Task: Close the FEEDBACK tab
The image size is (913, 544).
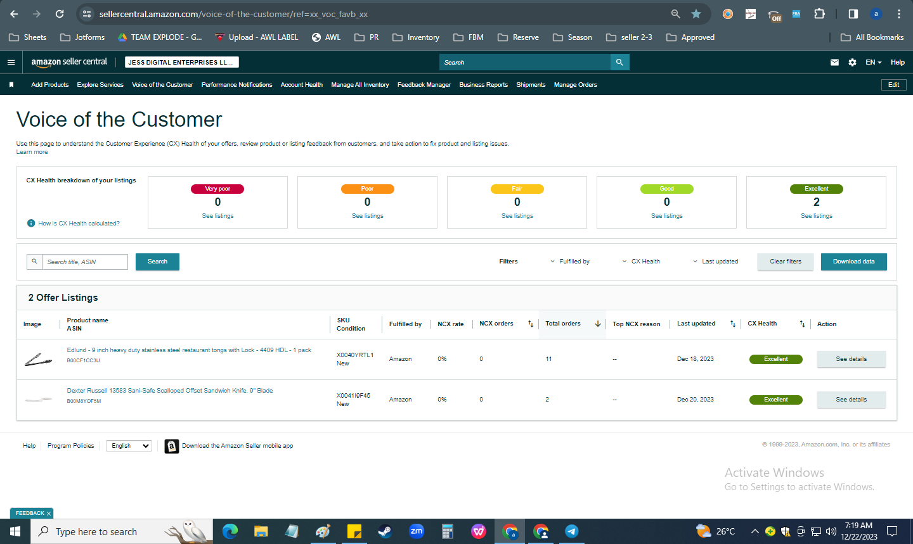Action: tap(49, 513)
